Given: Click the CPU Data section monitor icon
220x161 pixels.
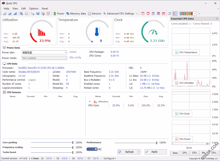Looking at the screenshot, I should [x=4, y=64].
